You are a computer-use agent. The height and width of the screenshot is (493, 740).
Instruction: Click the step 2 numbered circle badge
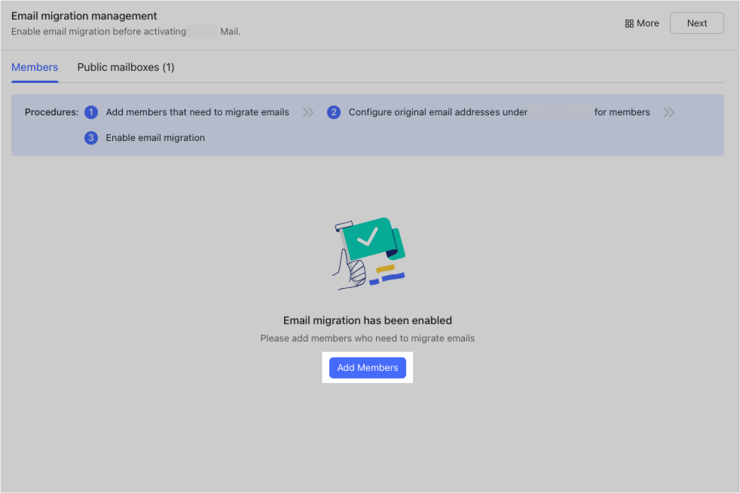[x=334, y=112]
